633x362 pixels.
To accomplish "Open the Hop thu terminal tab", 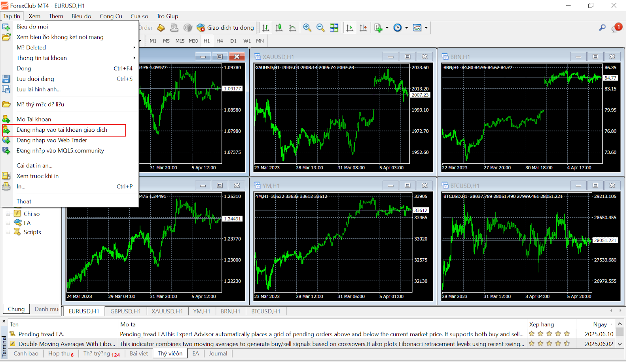I will pos(61,353).
